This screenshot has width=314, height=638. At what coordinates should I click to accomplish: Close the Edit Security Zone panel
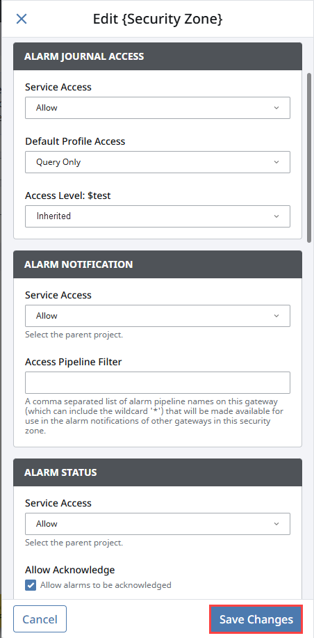coord(21,19)
